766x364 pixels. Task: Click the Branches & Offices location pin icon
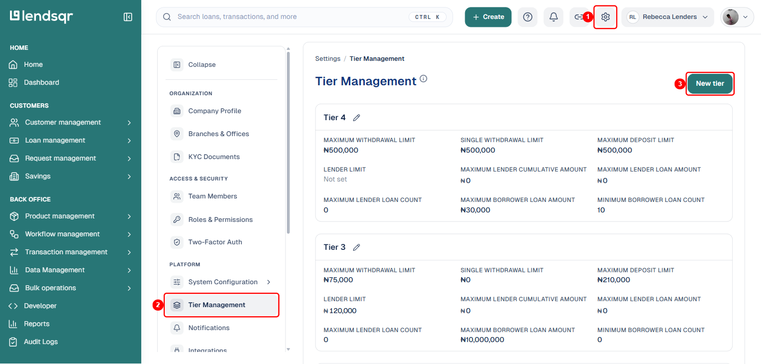[177, 134]
